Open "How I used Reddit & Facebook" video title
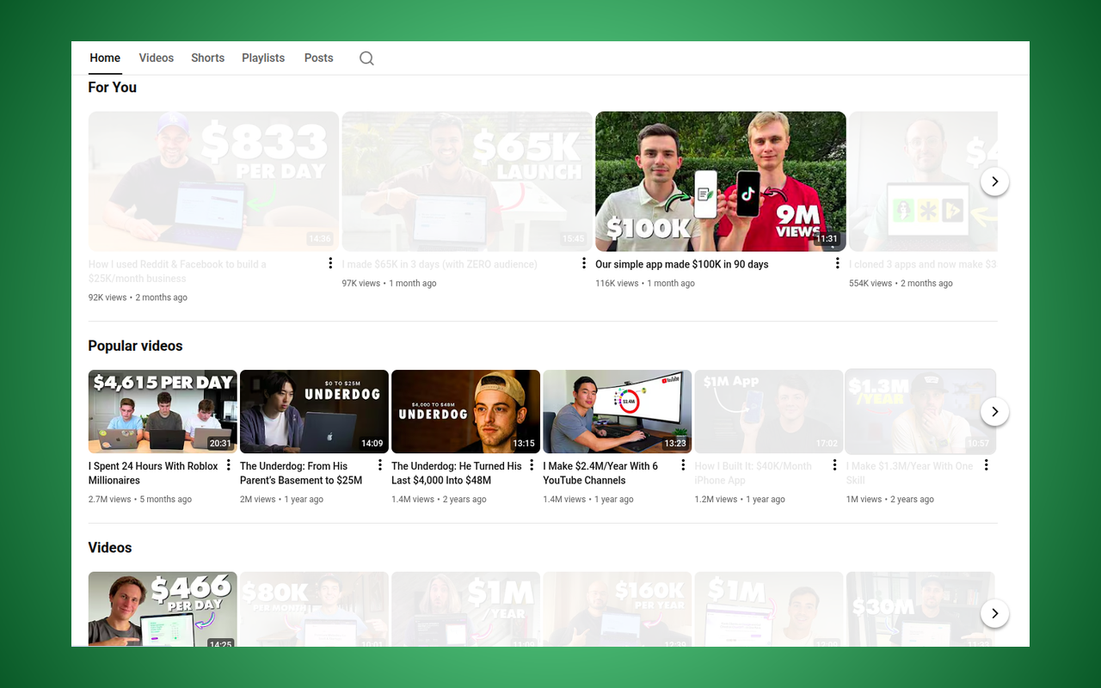Viewport: 1101px width, 688px height. pyautogui.click(x=176, y=271)
